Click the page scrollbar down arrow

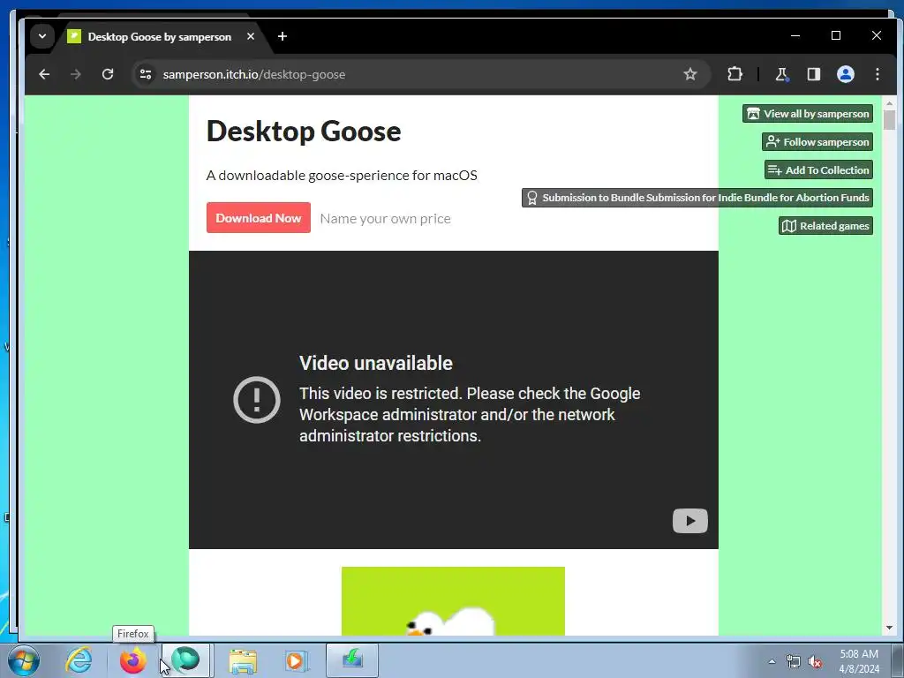889,628
